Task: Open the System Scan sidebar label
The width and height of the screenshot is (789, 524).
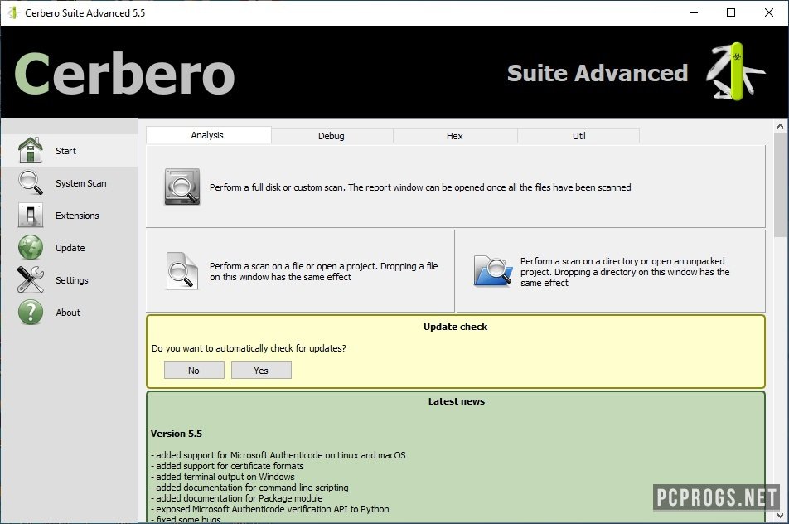Action: (x=81, y=183)
